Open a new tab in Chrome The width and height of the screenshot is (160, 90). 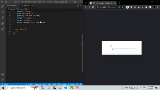pyautogui.click(x=119, y=3)
